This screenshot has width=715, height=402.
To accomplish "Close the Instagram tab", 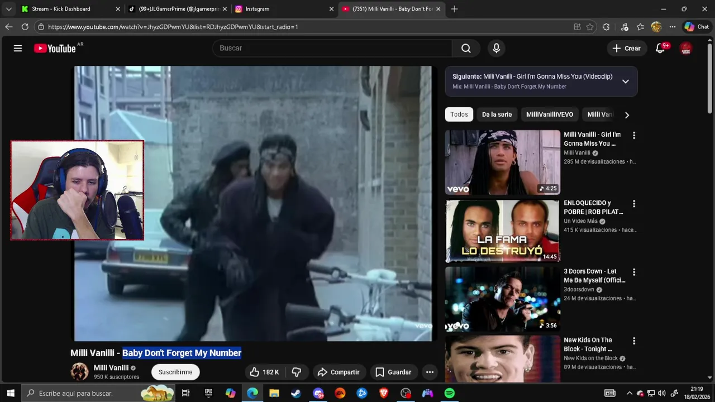I will point(331,9).
